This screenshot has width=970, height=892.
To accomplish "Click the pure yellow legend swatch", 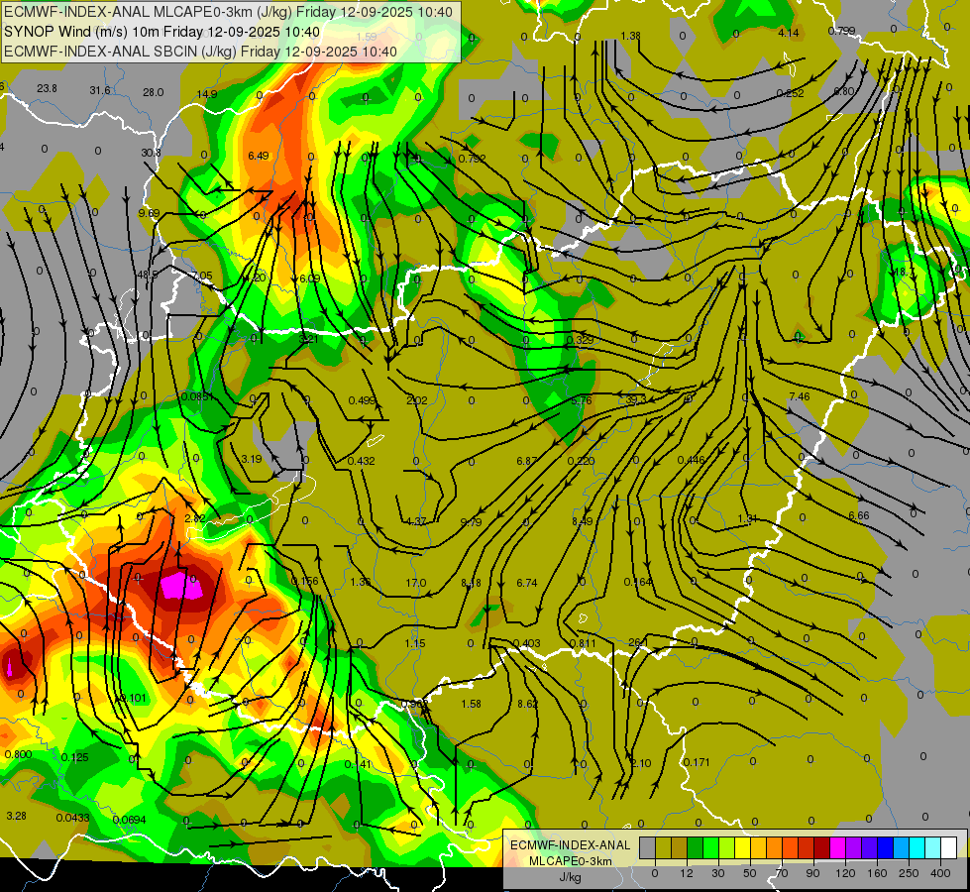I will coord(742,848).
